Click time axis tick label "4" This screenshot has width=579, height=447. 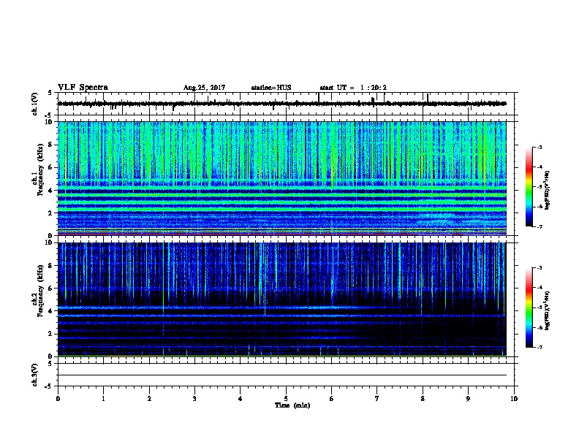click(241, 399)
